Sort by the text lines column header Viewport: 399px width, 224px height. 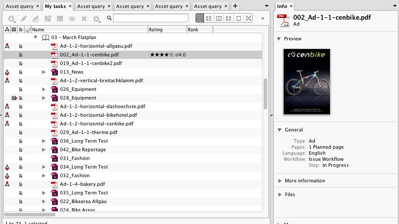(x=14, y=30)
